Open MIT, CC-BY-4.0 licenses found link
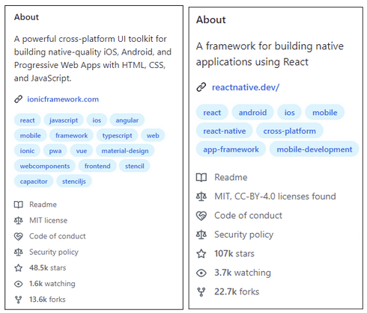The width and height of the screenshot is (367, 313). pyautogui.click(x=275, y=196)
